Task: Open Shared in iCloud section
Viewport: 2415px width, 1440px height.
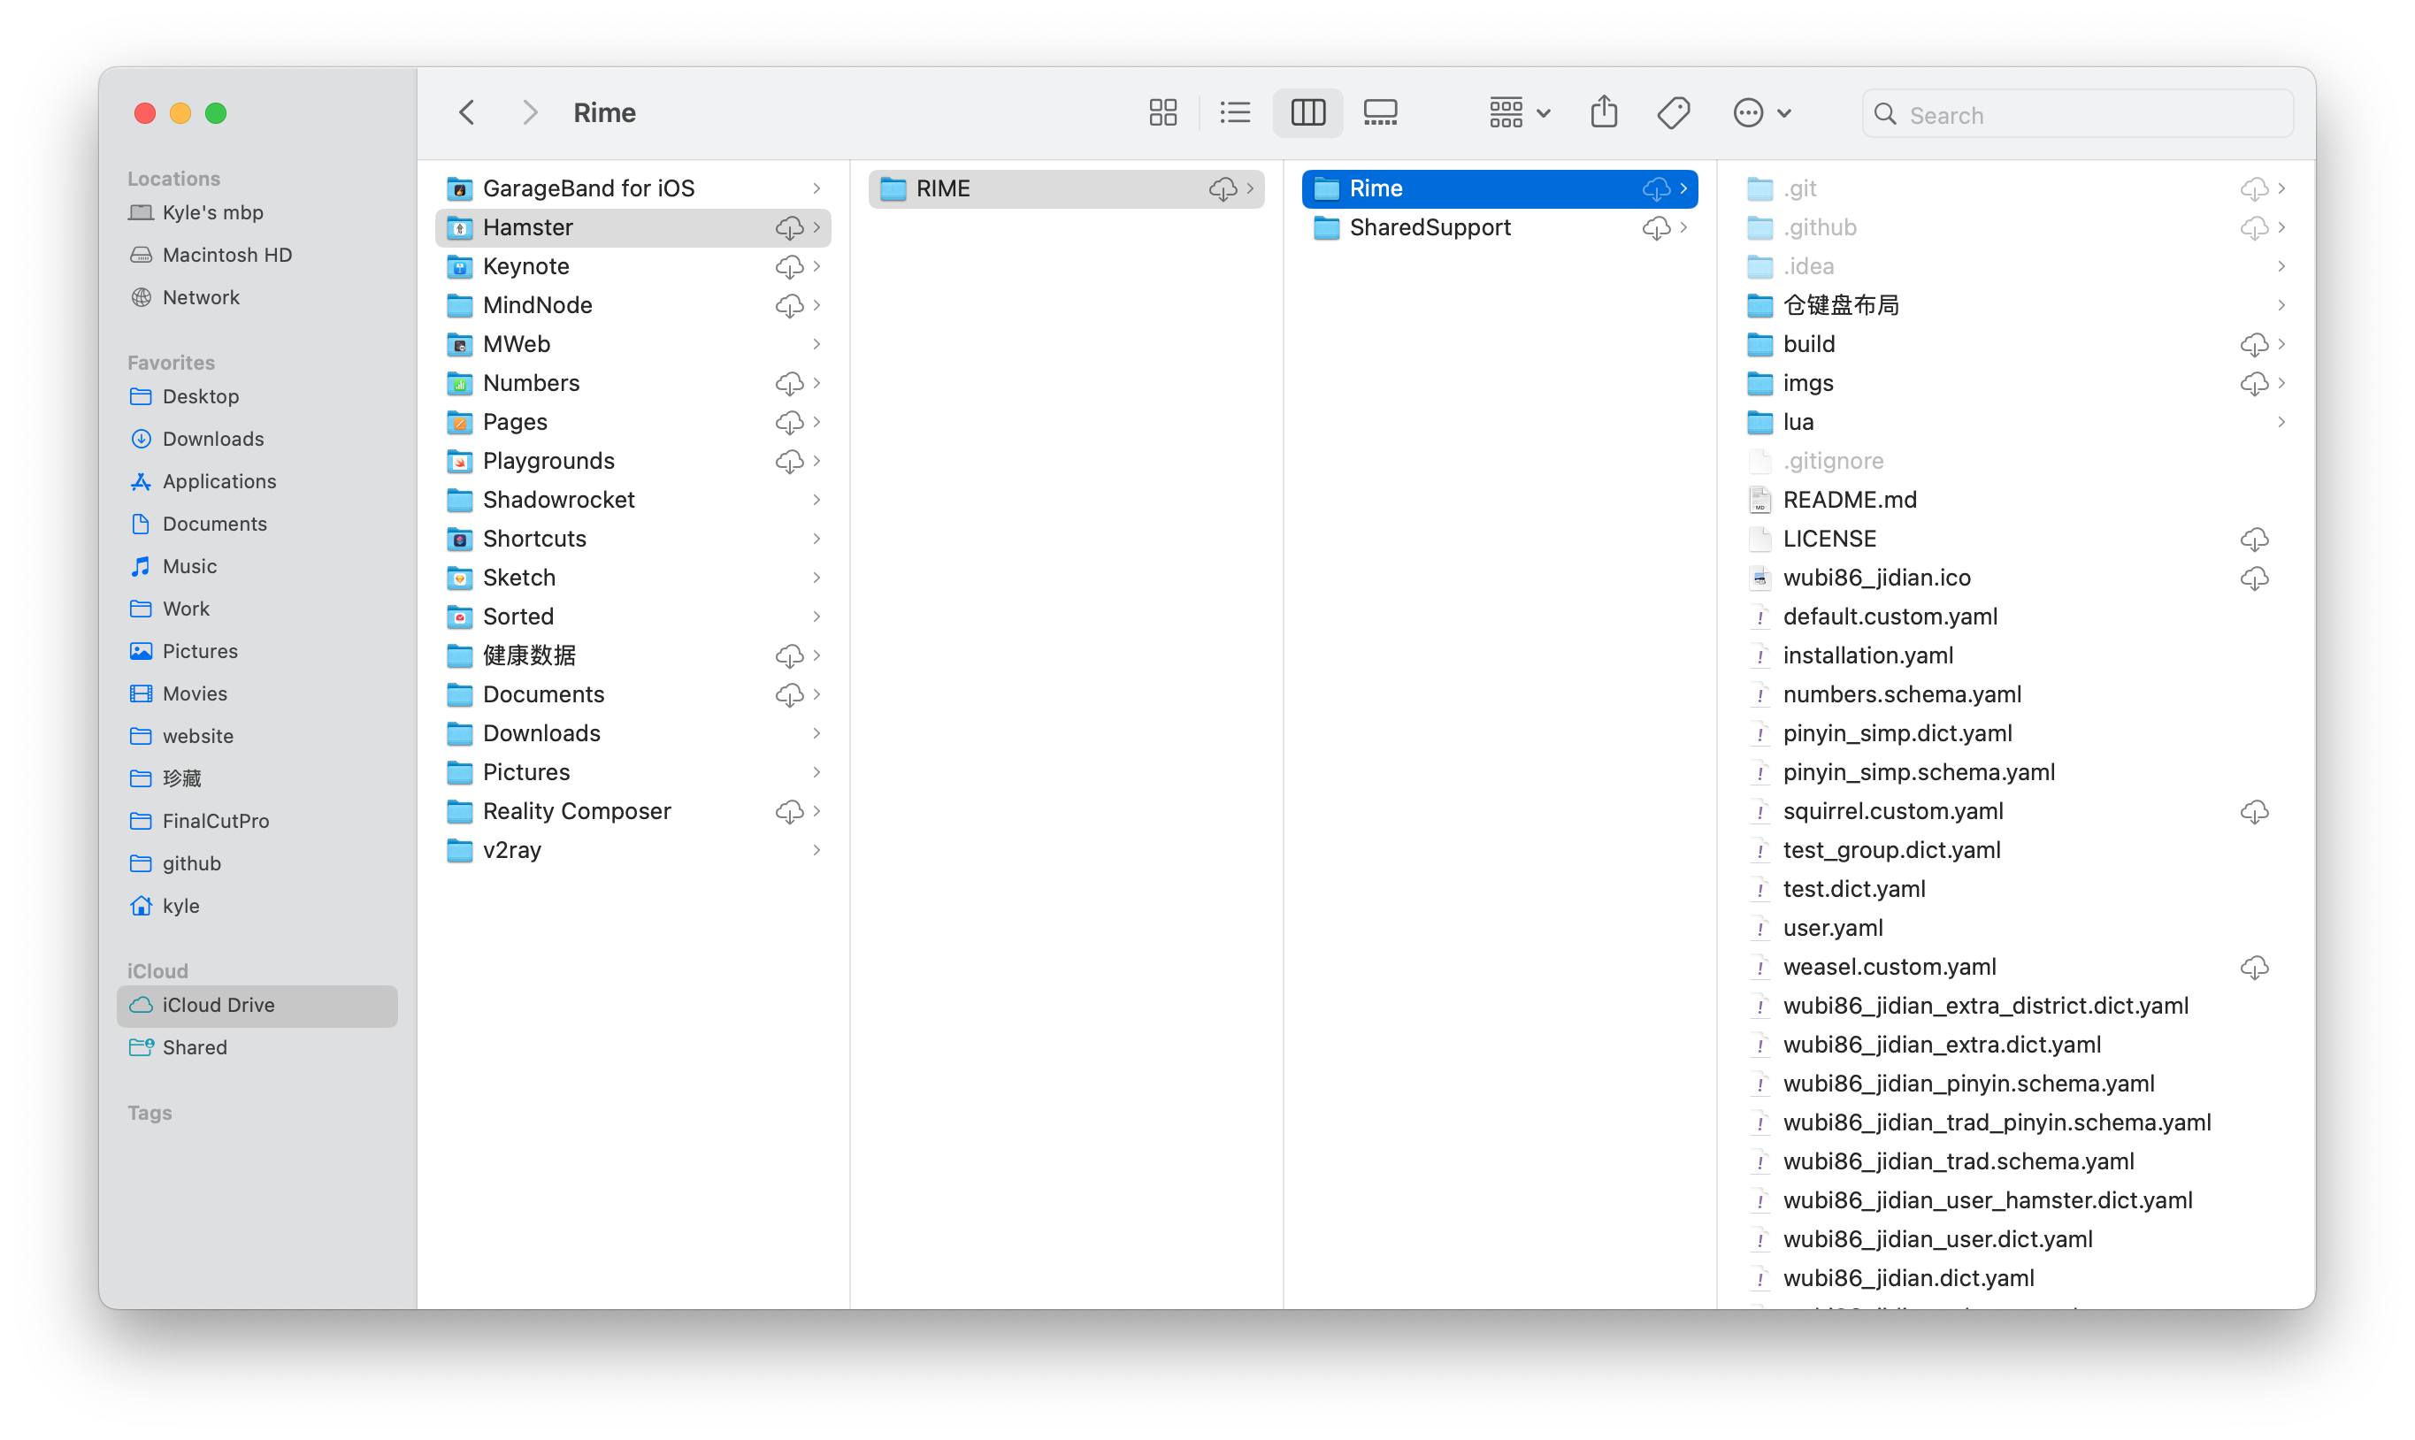Action: (258, 1047)
